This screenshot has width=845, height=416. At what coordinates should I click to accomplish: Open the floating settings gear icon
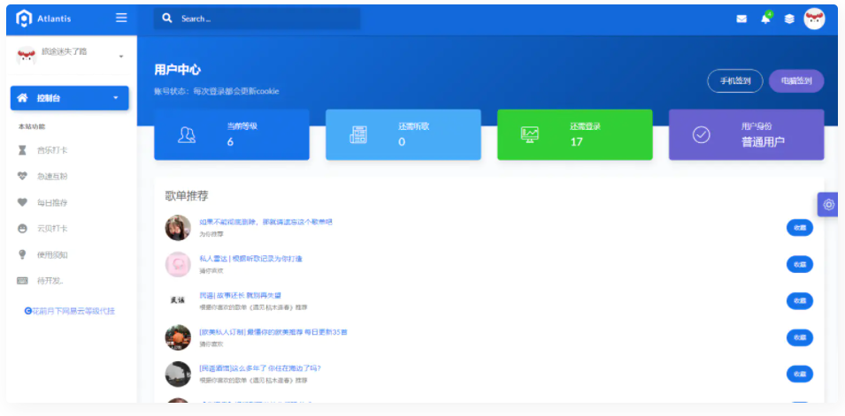click(828, 205)
